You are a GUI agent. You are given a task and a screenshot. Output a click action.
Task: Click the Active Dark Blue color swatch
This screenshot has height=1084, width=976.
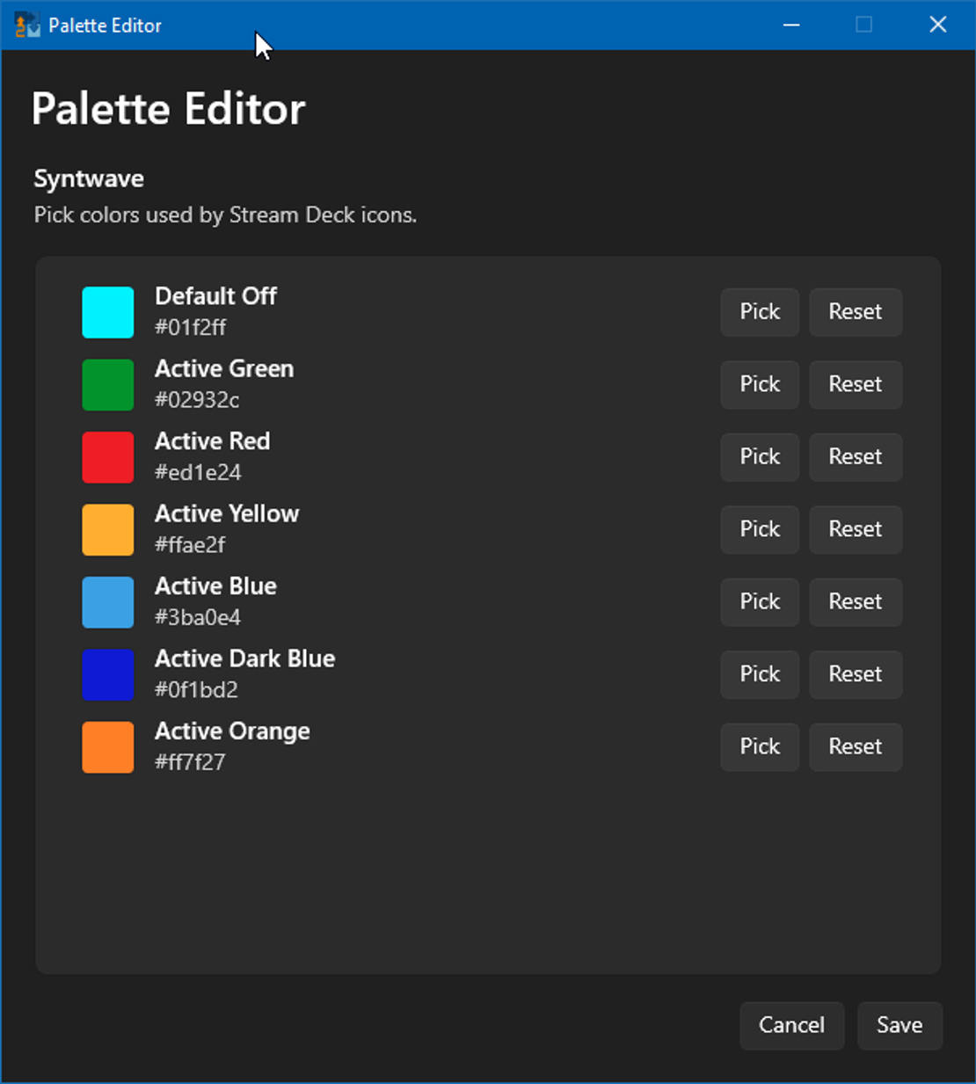107,674
